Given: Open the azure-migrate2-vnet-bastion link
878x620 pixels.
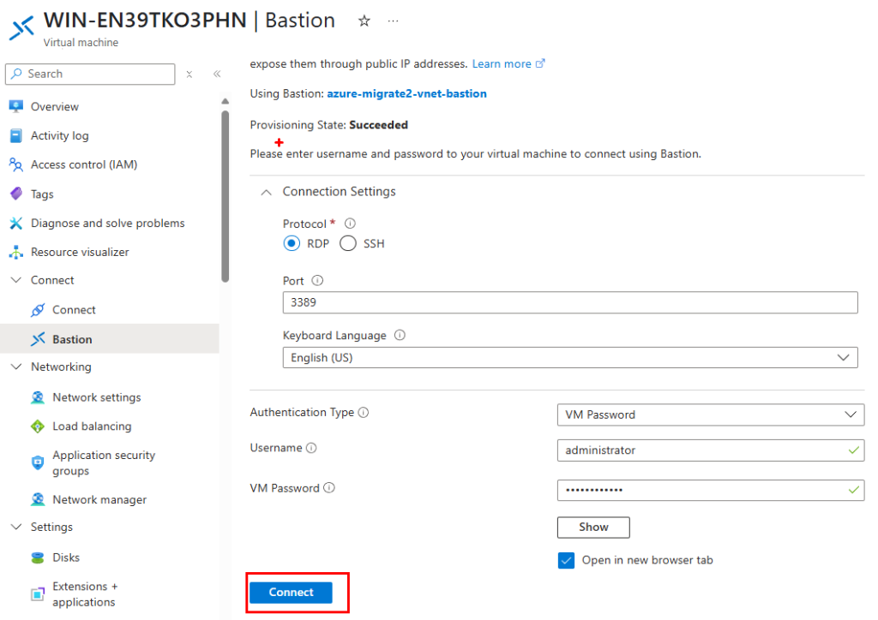Looking at the screenshot, I should pyautogui.click(x=406, y=94).
